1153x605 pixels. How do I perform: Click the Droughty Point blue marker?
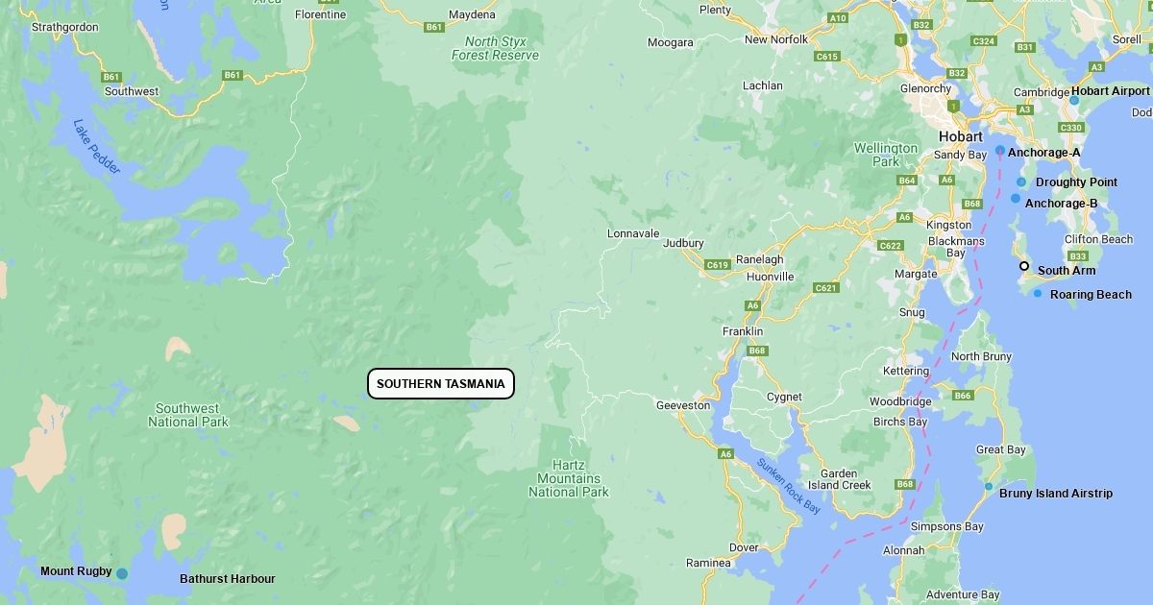pos(1021,181)
